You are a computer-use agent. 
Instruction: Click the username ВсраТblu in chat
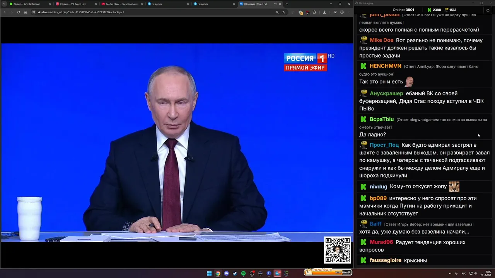click(382, 119)
